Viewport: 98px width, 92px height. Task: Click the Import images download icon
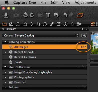(x=6, y=15)
